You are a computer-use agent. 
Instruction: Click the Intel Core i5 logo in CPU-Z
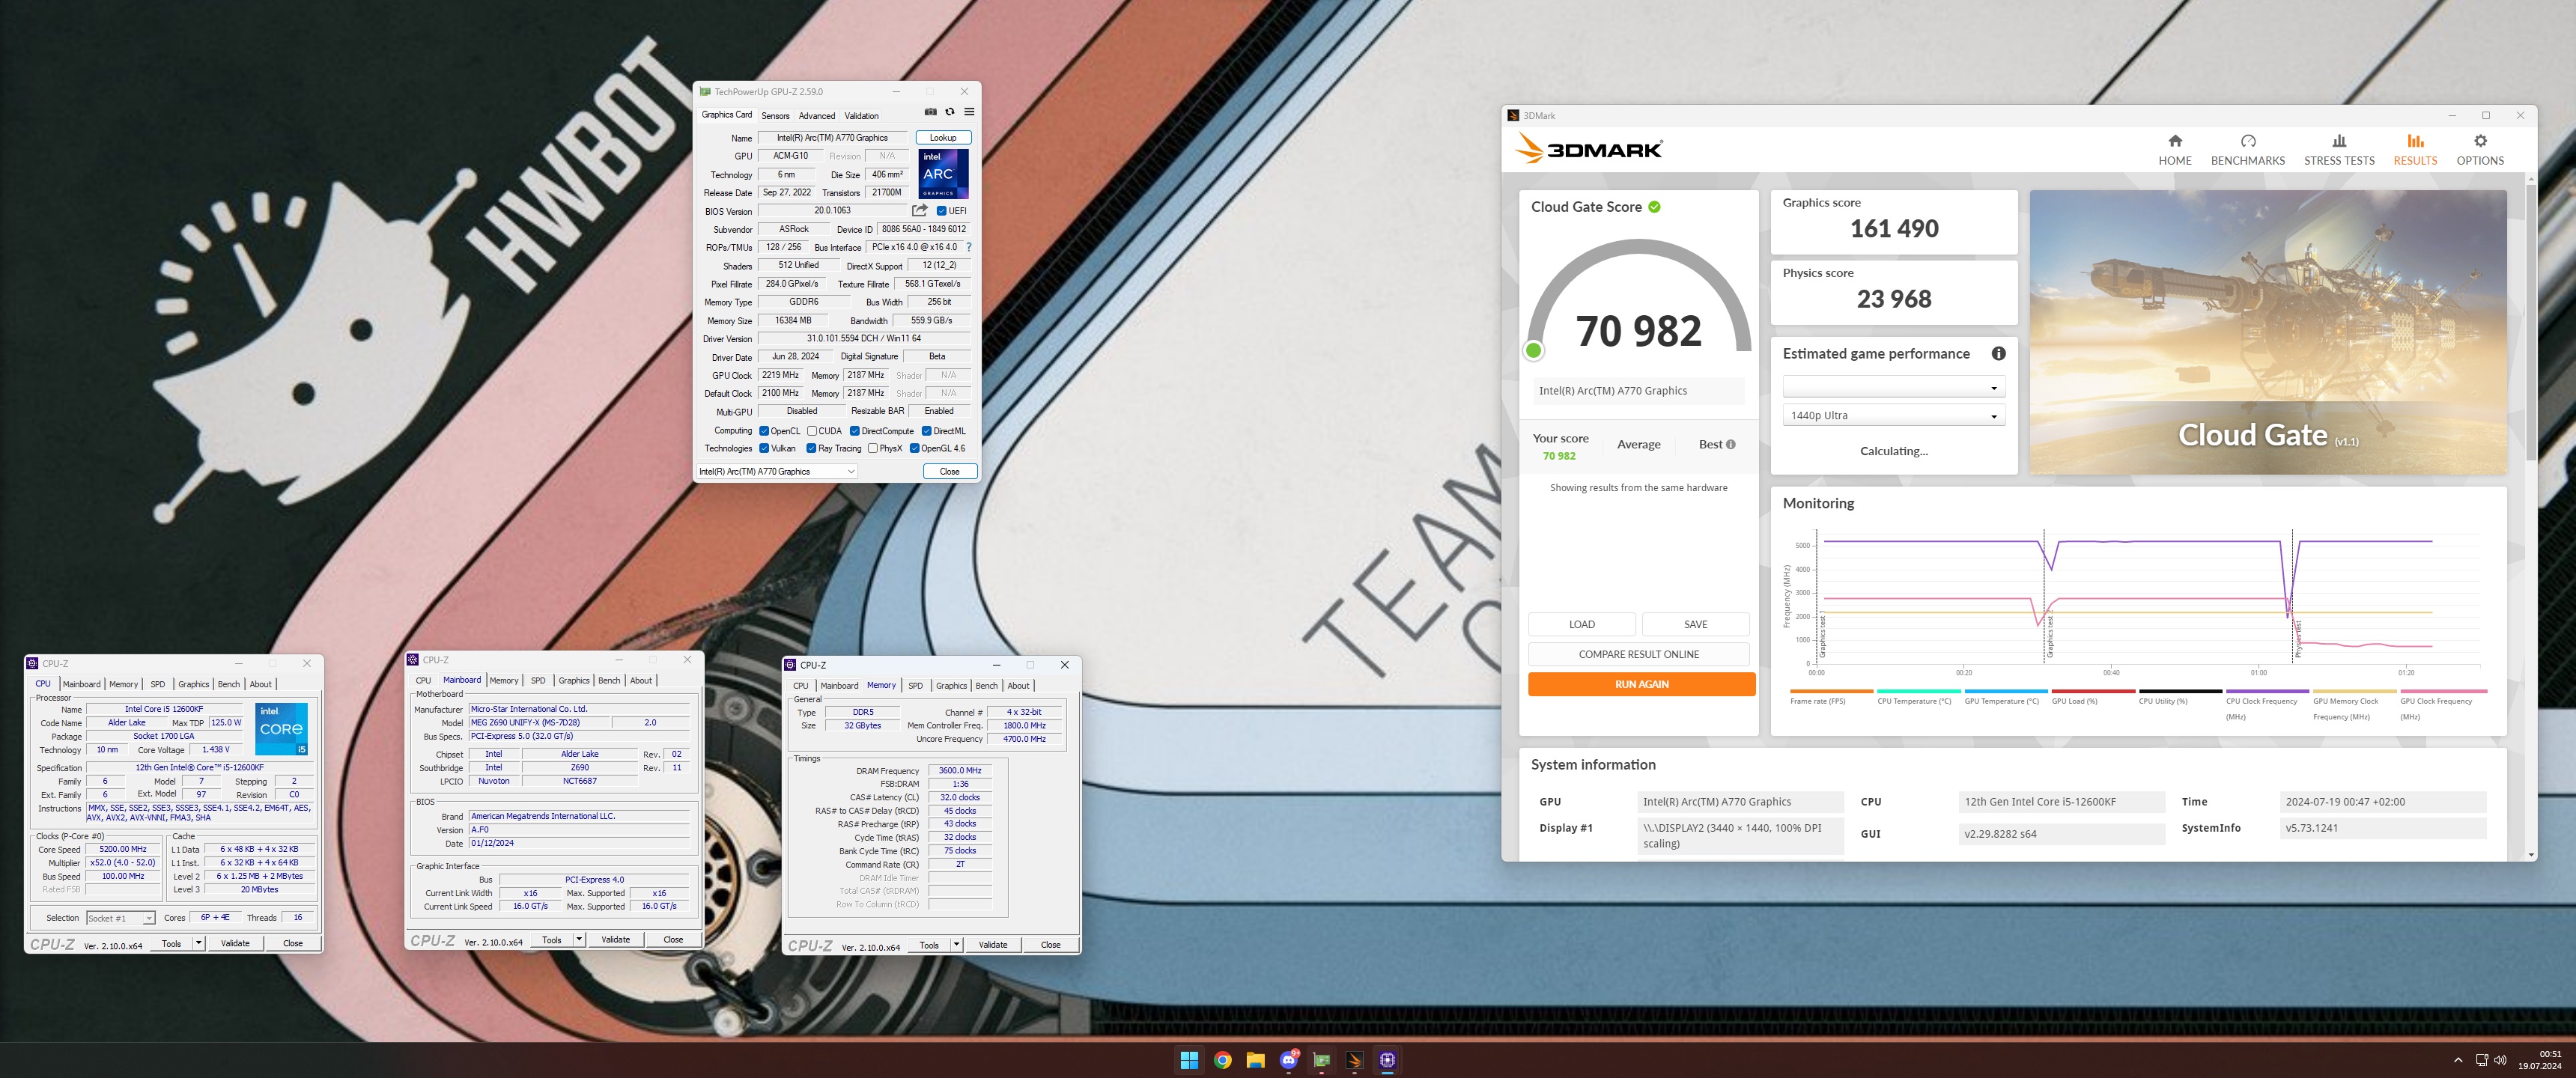[x=281, y=729]
